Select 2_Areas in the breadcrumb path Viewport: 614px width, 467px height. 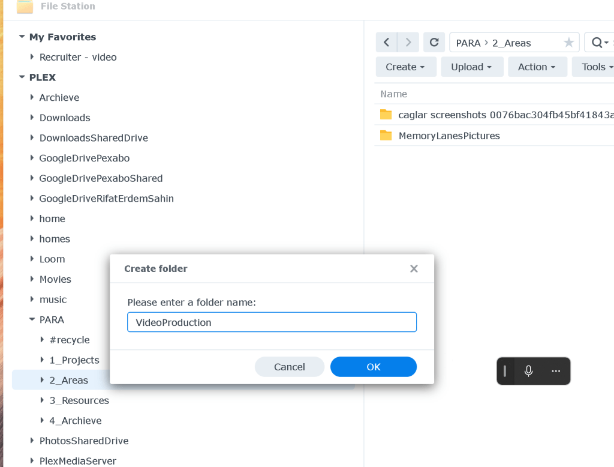coord(511,43)
